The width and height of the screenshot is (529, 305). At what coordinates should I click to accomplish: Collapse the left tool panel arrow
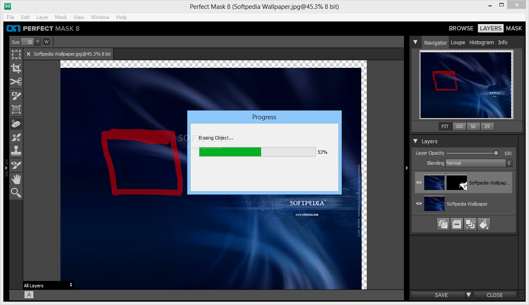(x=6, y=167)
